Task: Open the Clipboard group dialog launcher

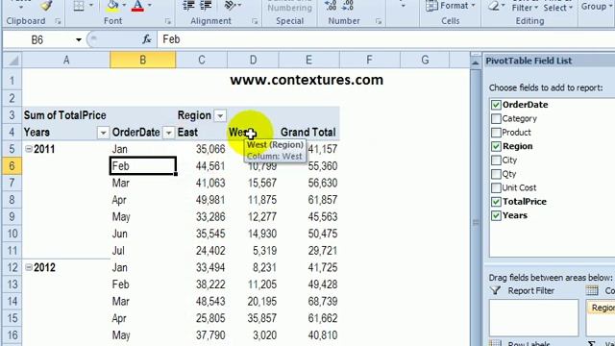Action: 58,21
